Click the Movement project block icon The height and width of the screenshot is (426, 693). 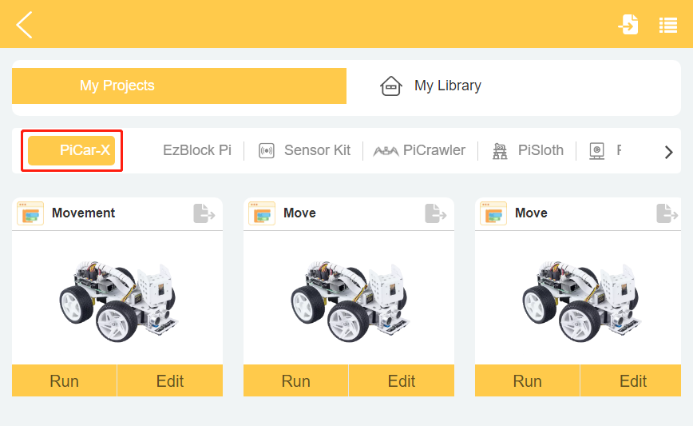click(30, 213)
